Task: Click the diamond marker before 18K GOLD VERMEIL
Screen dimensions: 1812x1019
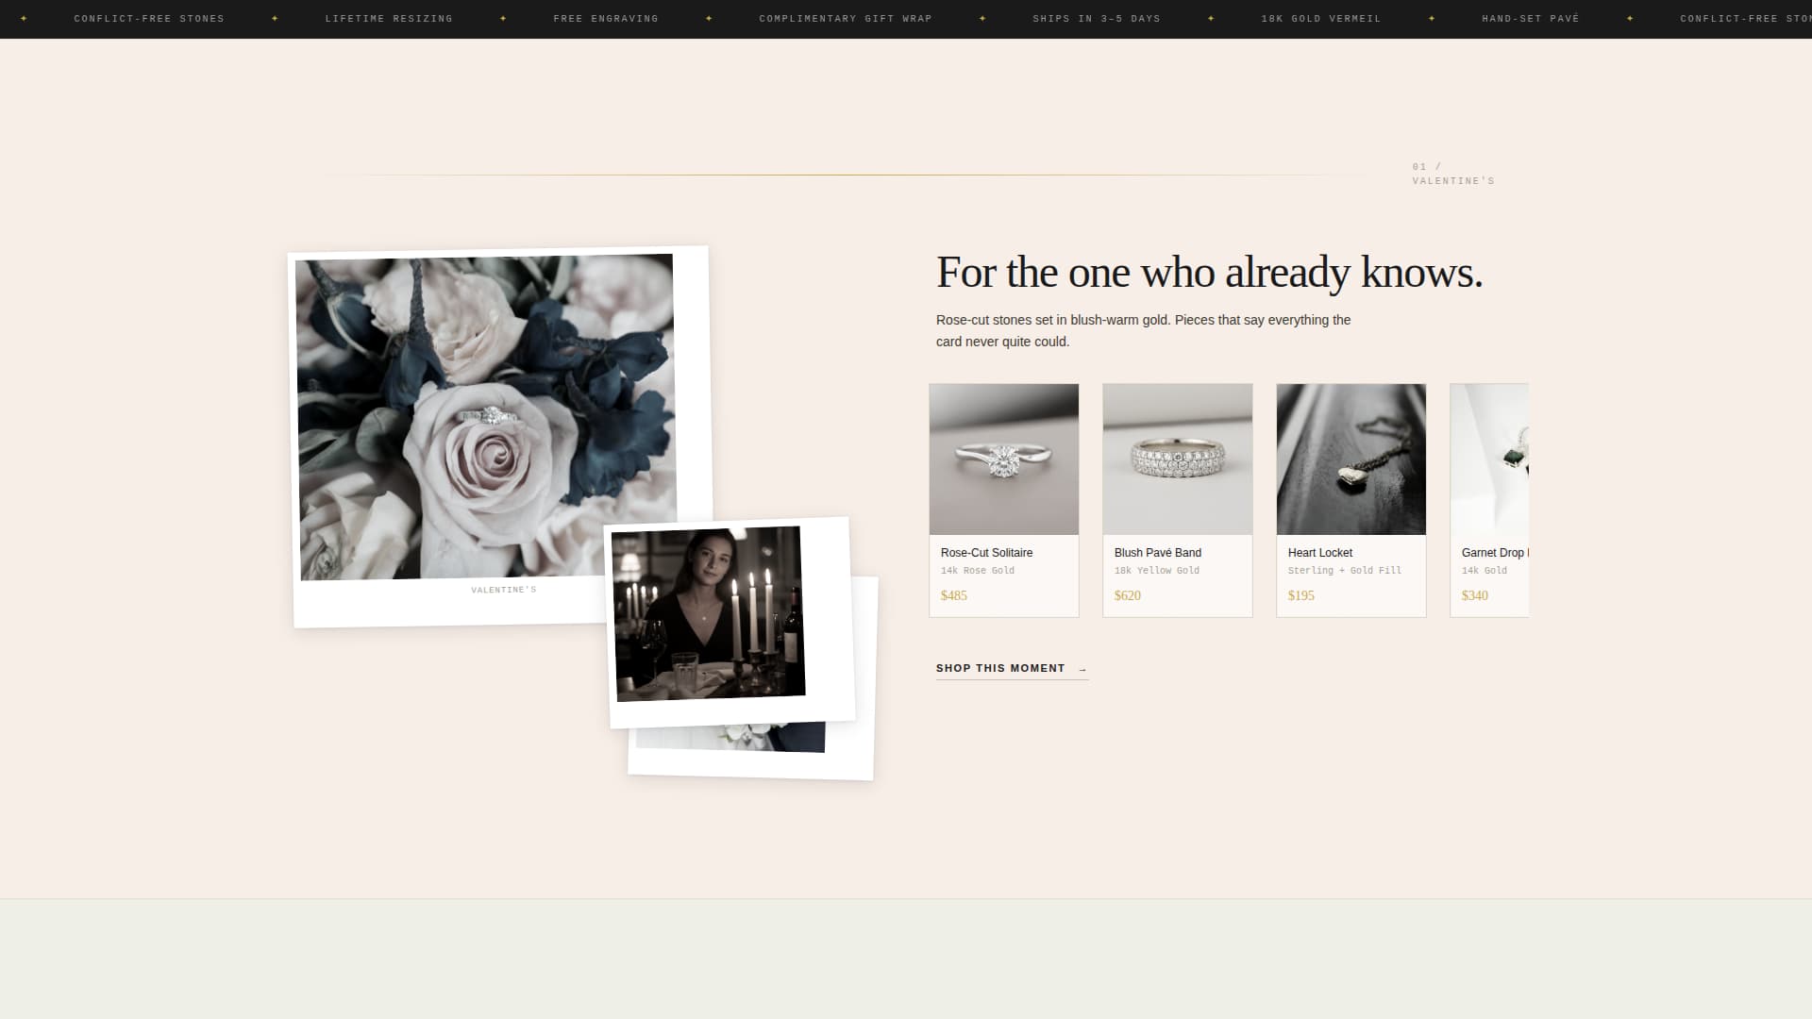Action: (x=1209, y=18)
